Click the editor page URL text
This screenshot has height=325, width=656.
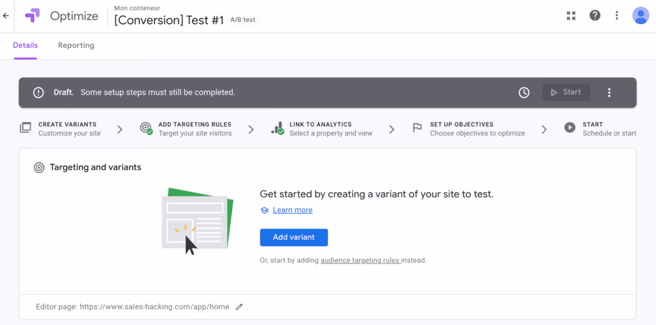pos(154,307)
